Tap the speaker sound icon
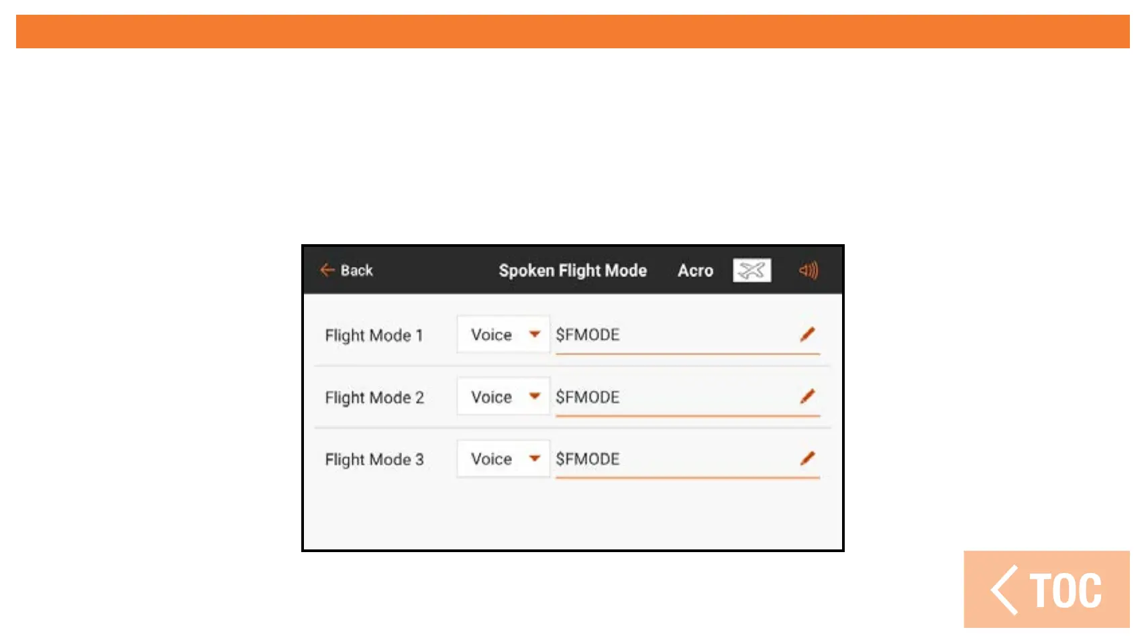The height and width of the screenshot is (644, 1146). pos(809,270)
